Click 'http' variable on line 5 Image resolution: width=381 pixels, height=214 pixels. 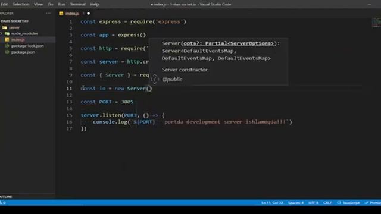[105, 48]
